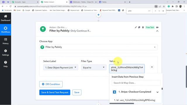Collapse Stripe: Checkout Completed data section

(157, 92)
